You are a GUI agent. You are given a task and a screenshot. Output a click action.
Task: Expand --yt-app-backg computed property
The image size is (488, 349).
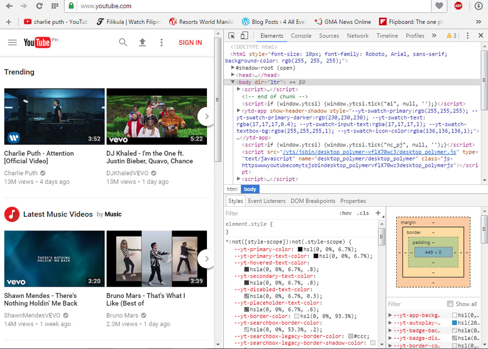(390, 315)
